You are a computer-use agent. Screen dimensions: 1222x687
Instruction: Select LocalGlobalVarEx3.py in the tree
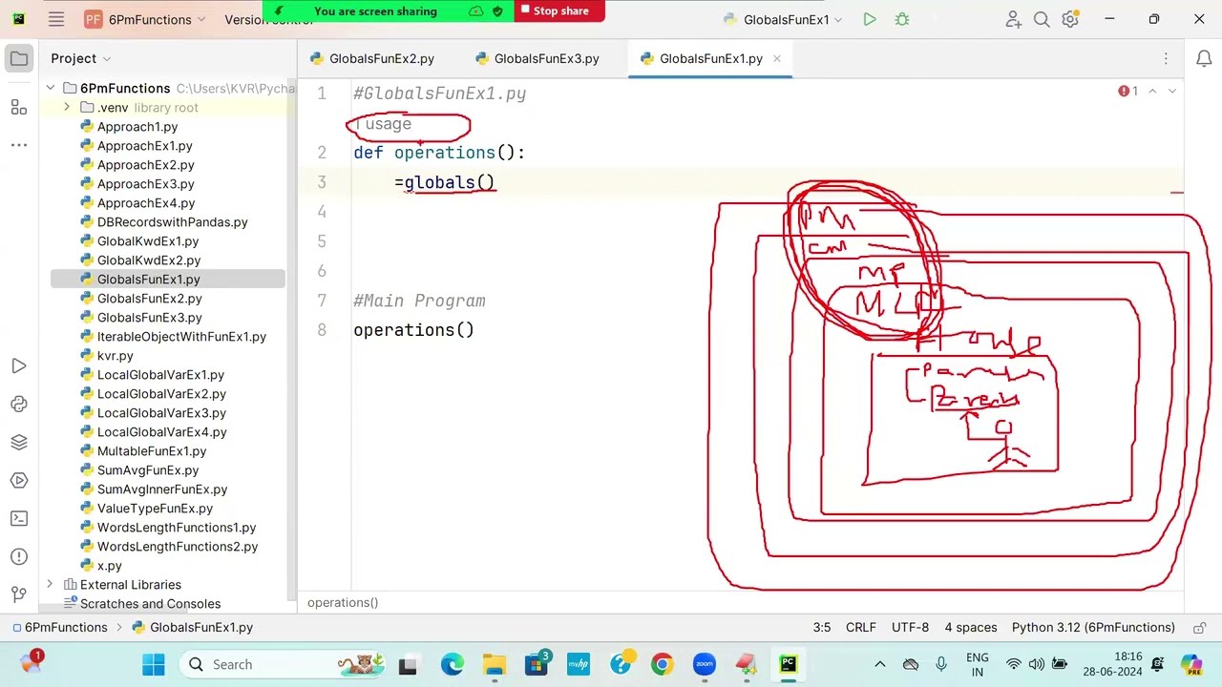161,413
